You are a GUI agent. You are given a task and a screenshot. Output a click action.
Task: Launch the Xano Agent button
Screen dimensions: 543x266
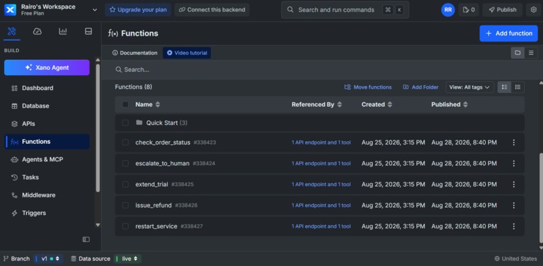[46, 68]
